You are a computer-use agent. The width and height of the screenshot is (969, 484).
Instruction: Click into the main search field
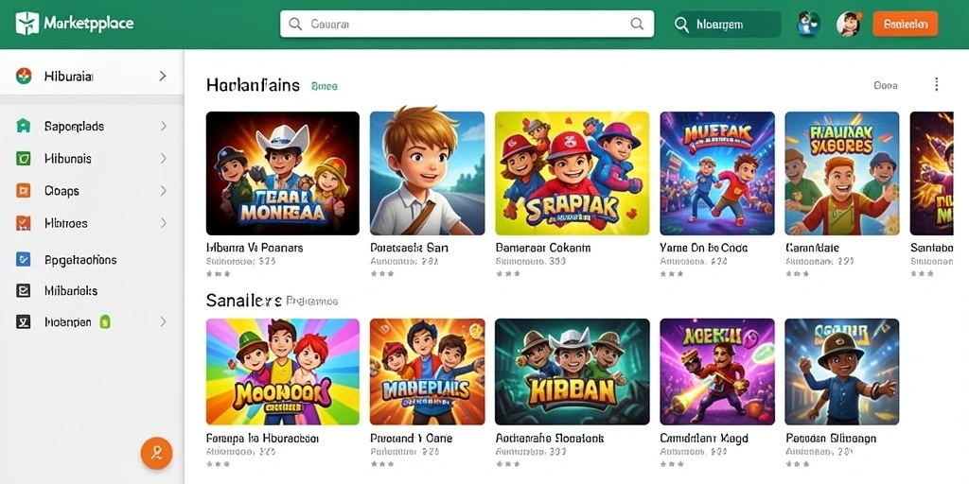(x=467, y=24)
